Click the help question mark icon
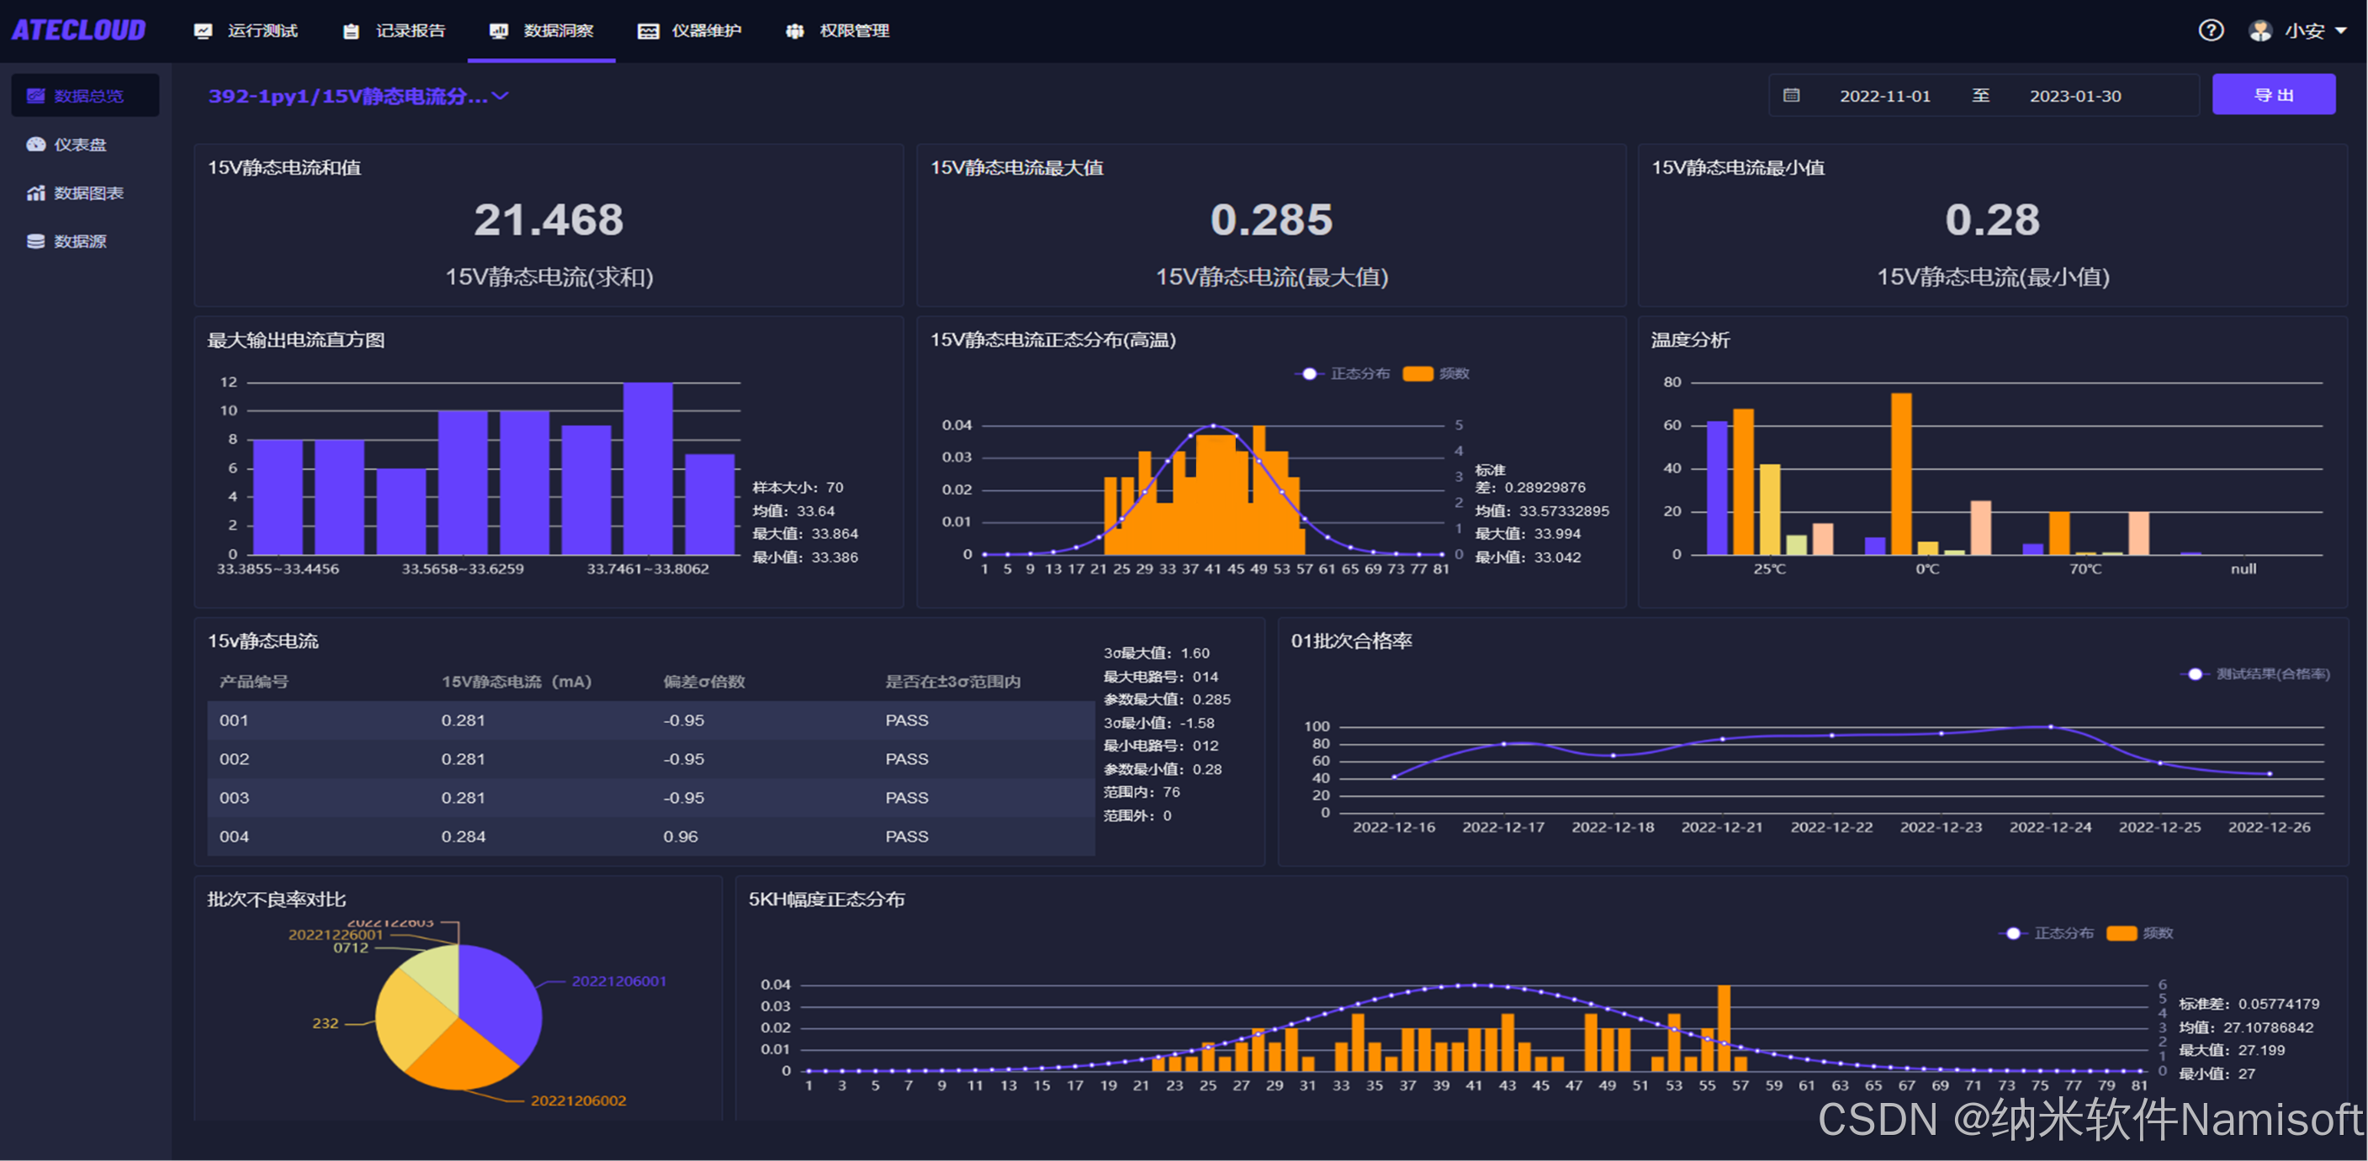This screenshot has width=2368, height=1161. (2211, 30)
